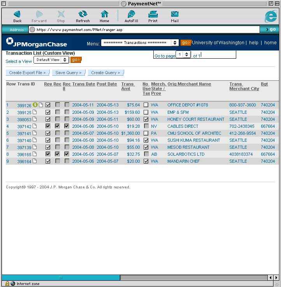This screenshot has height=287, width=281.
Task: Open the Default View dropdown
Action: pyautogui.click(x=51, y=60)
